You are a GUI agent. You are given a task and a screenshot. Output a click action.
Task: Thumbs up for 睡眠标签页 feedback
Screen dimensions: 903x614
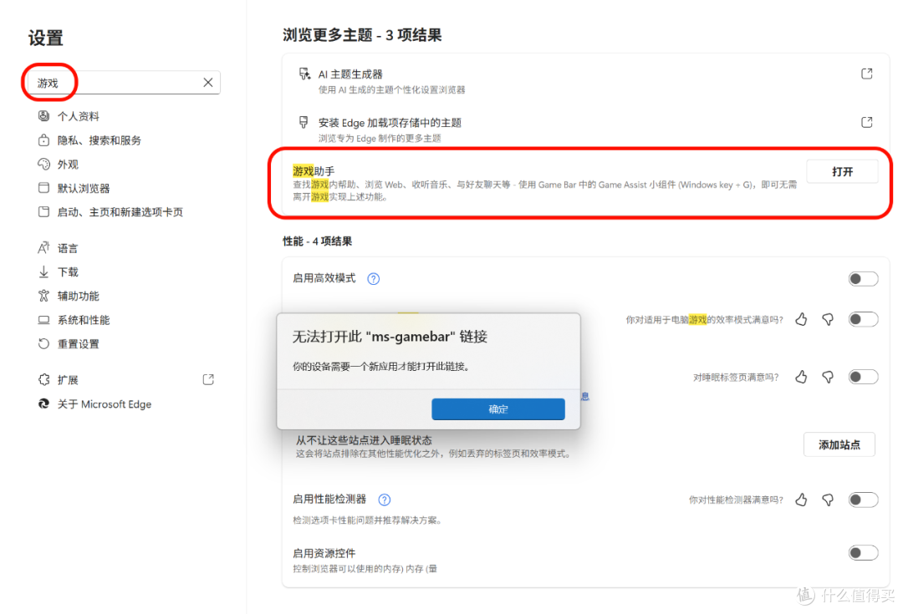click(801, 377)
